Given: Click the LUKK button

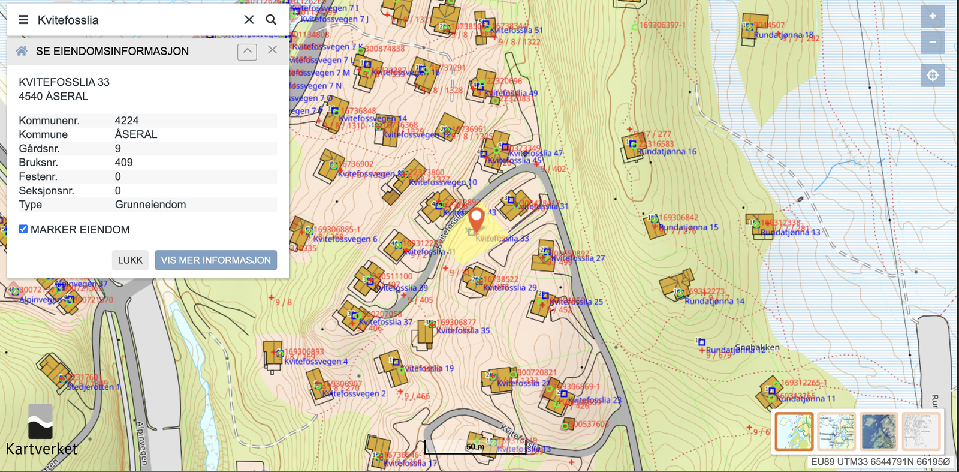Looking at the screenshot, I should (130, 260).
